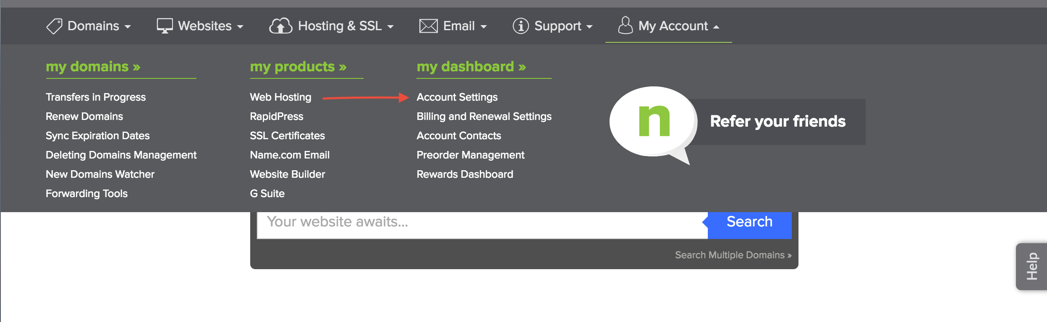1047x322 pixels.
Task: Open Deleting Domains Management
Action: point(121,155)
